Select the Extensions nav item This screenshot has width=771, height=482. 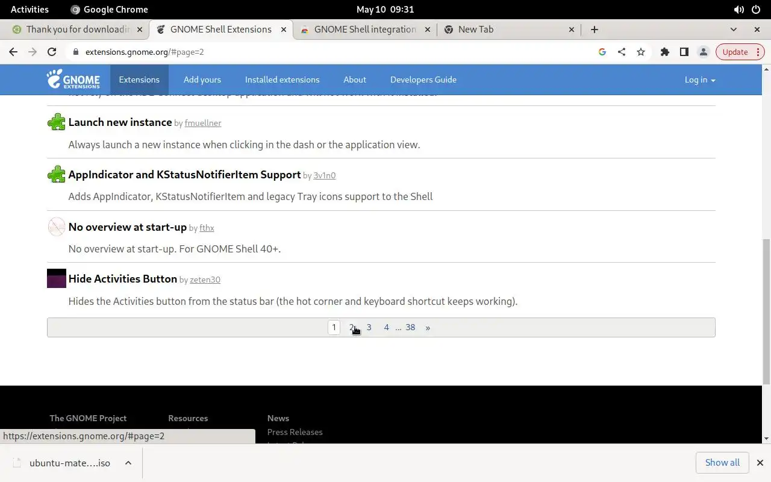[x=139, y=80]
